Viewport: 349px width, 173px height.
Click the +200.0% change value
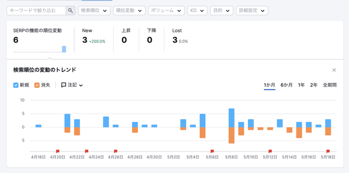(97, 41)
